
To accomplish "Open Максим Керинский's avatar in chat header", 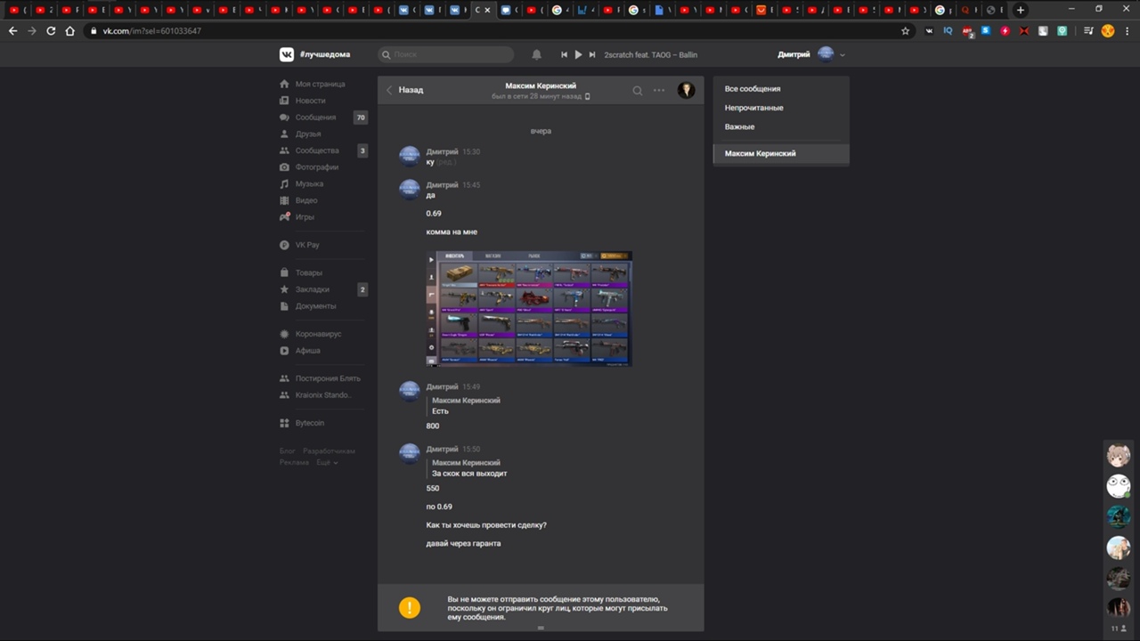I will coord(686,90).
